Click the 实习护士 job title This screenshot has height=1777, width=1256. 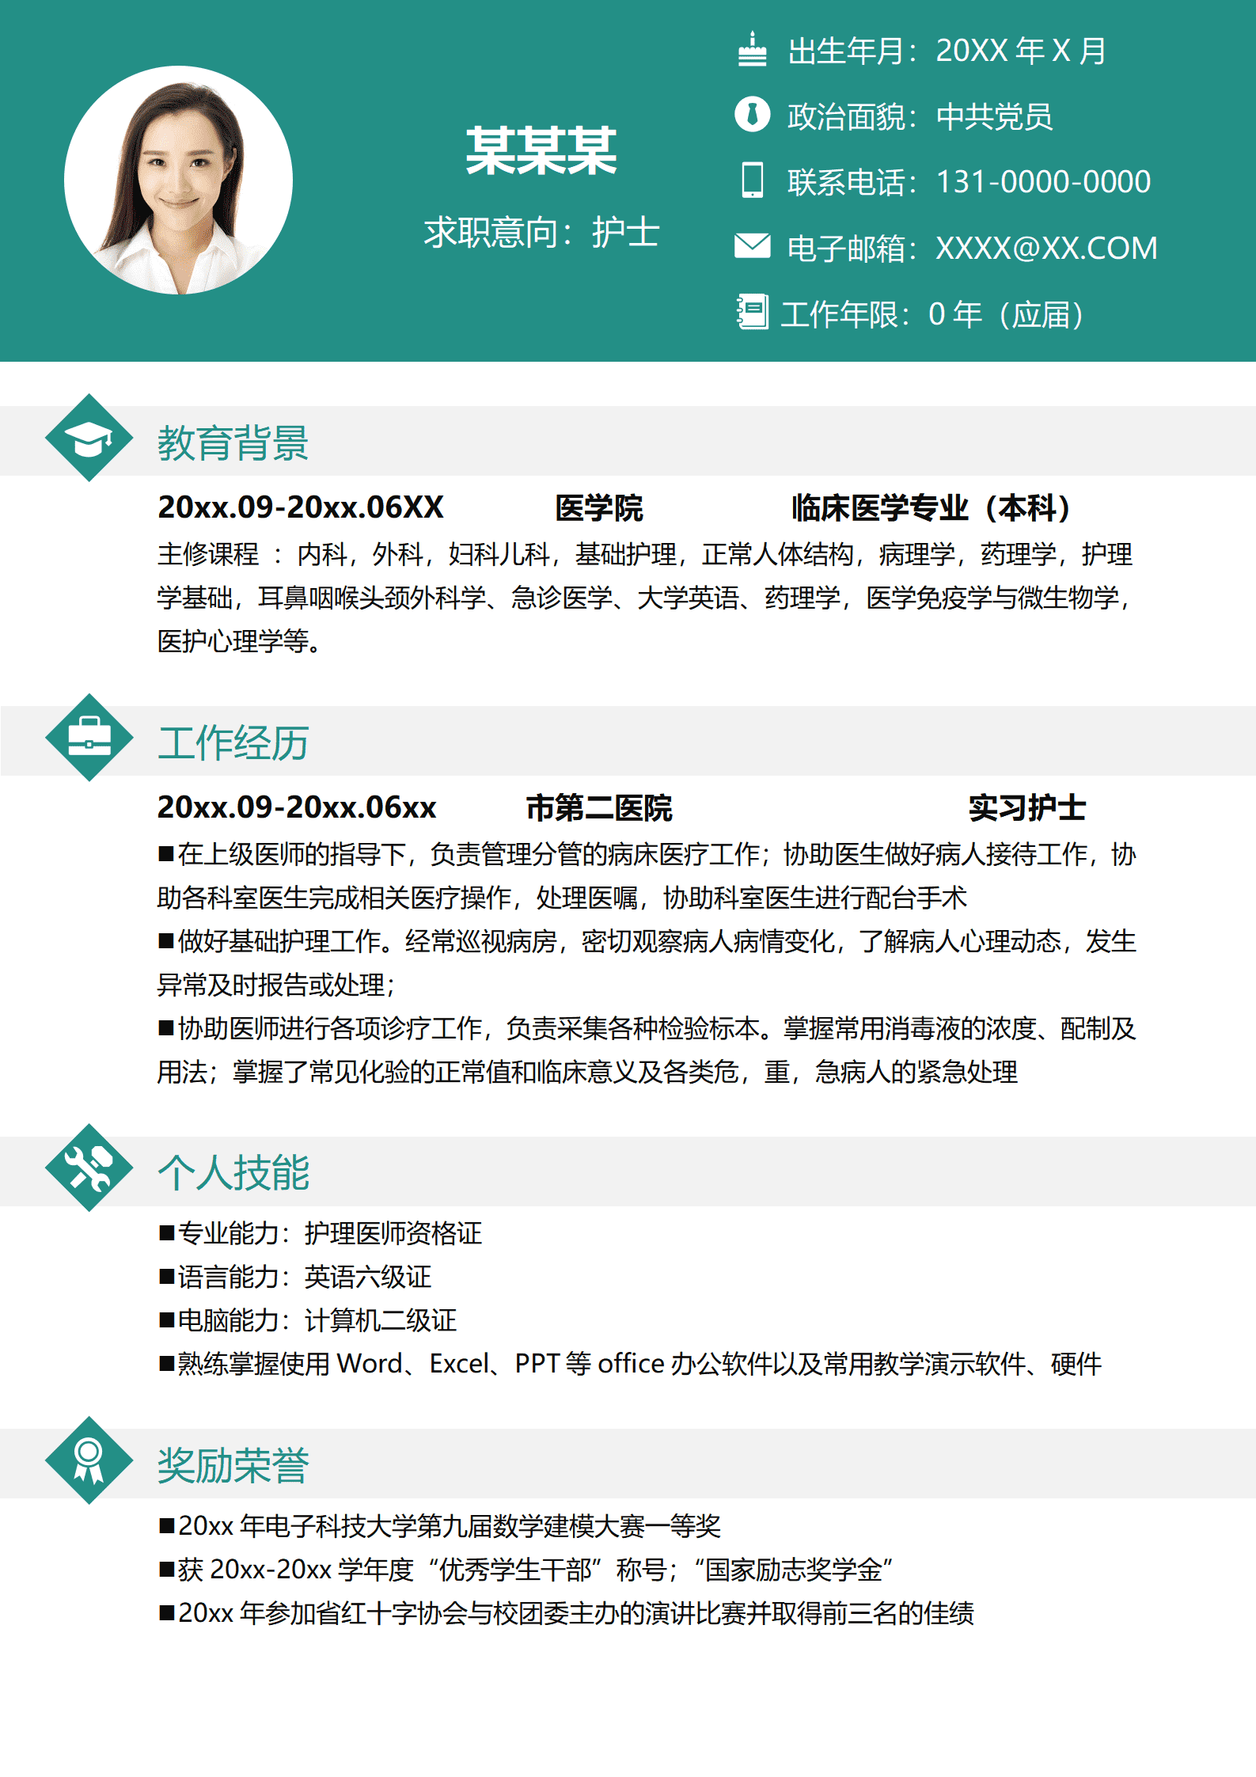1027,808
